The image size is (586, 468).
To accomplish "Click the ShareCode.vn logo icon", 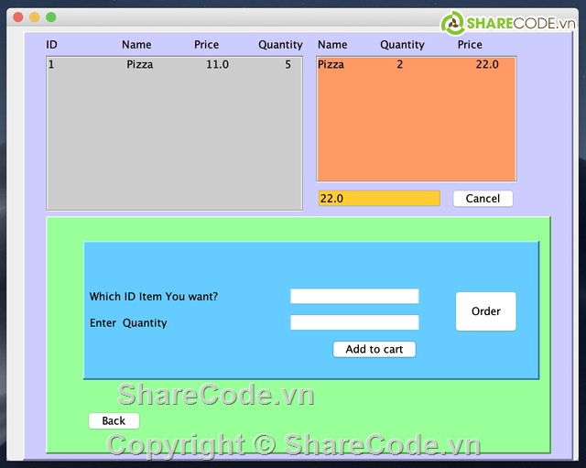I will coord(451,23).
